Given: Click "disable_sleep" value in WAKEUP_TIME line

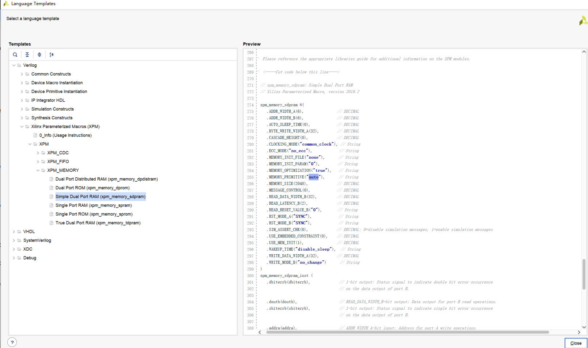Looking at the screenshot, I should pos(313,250).
